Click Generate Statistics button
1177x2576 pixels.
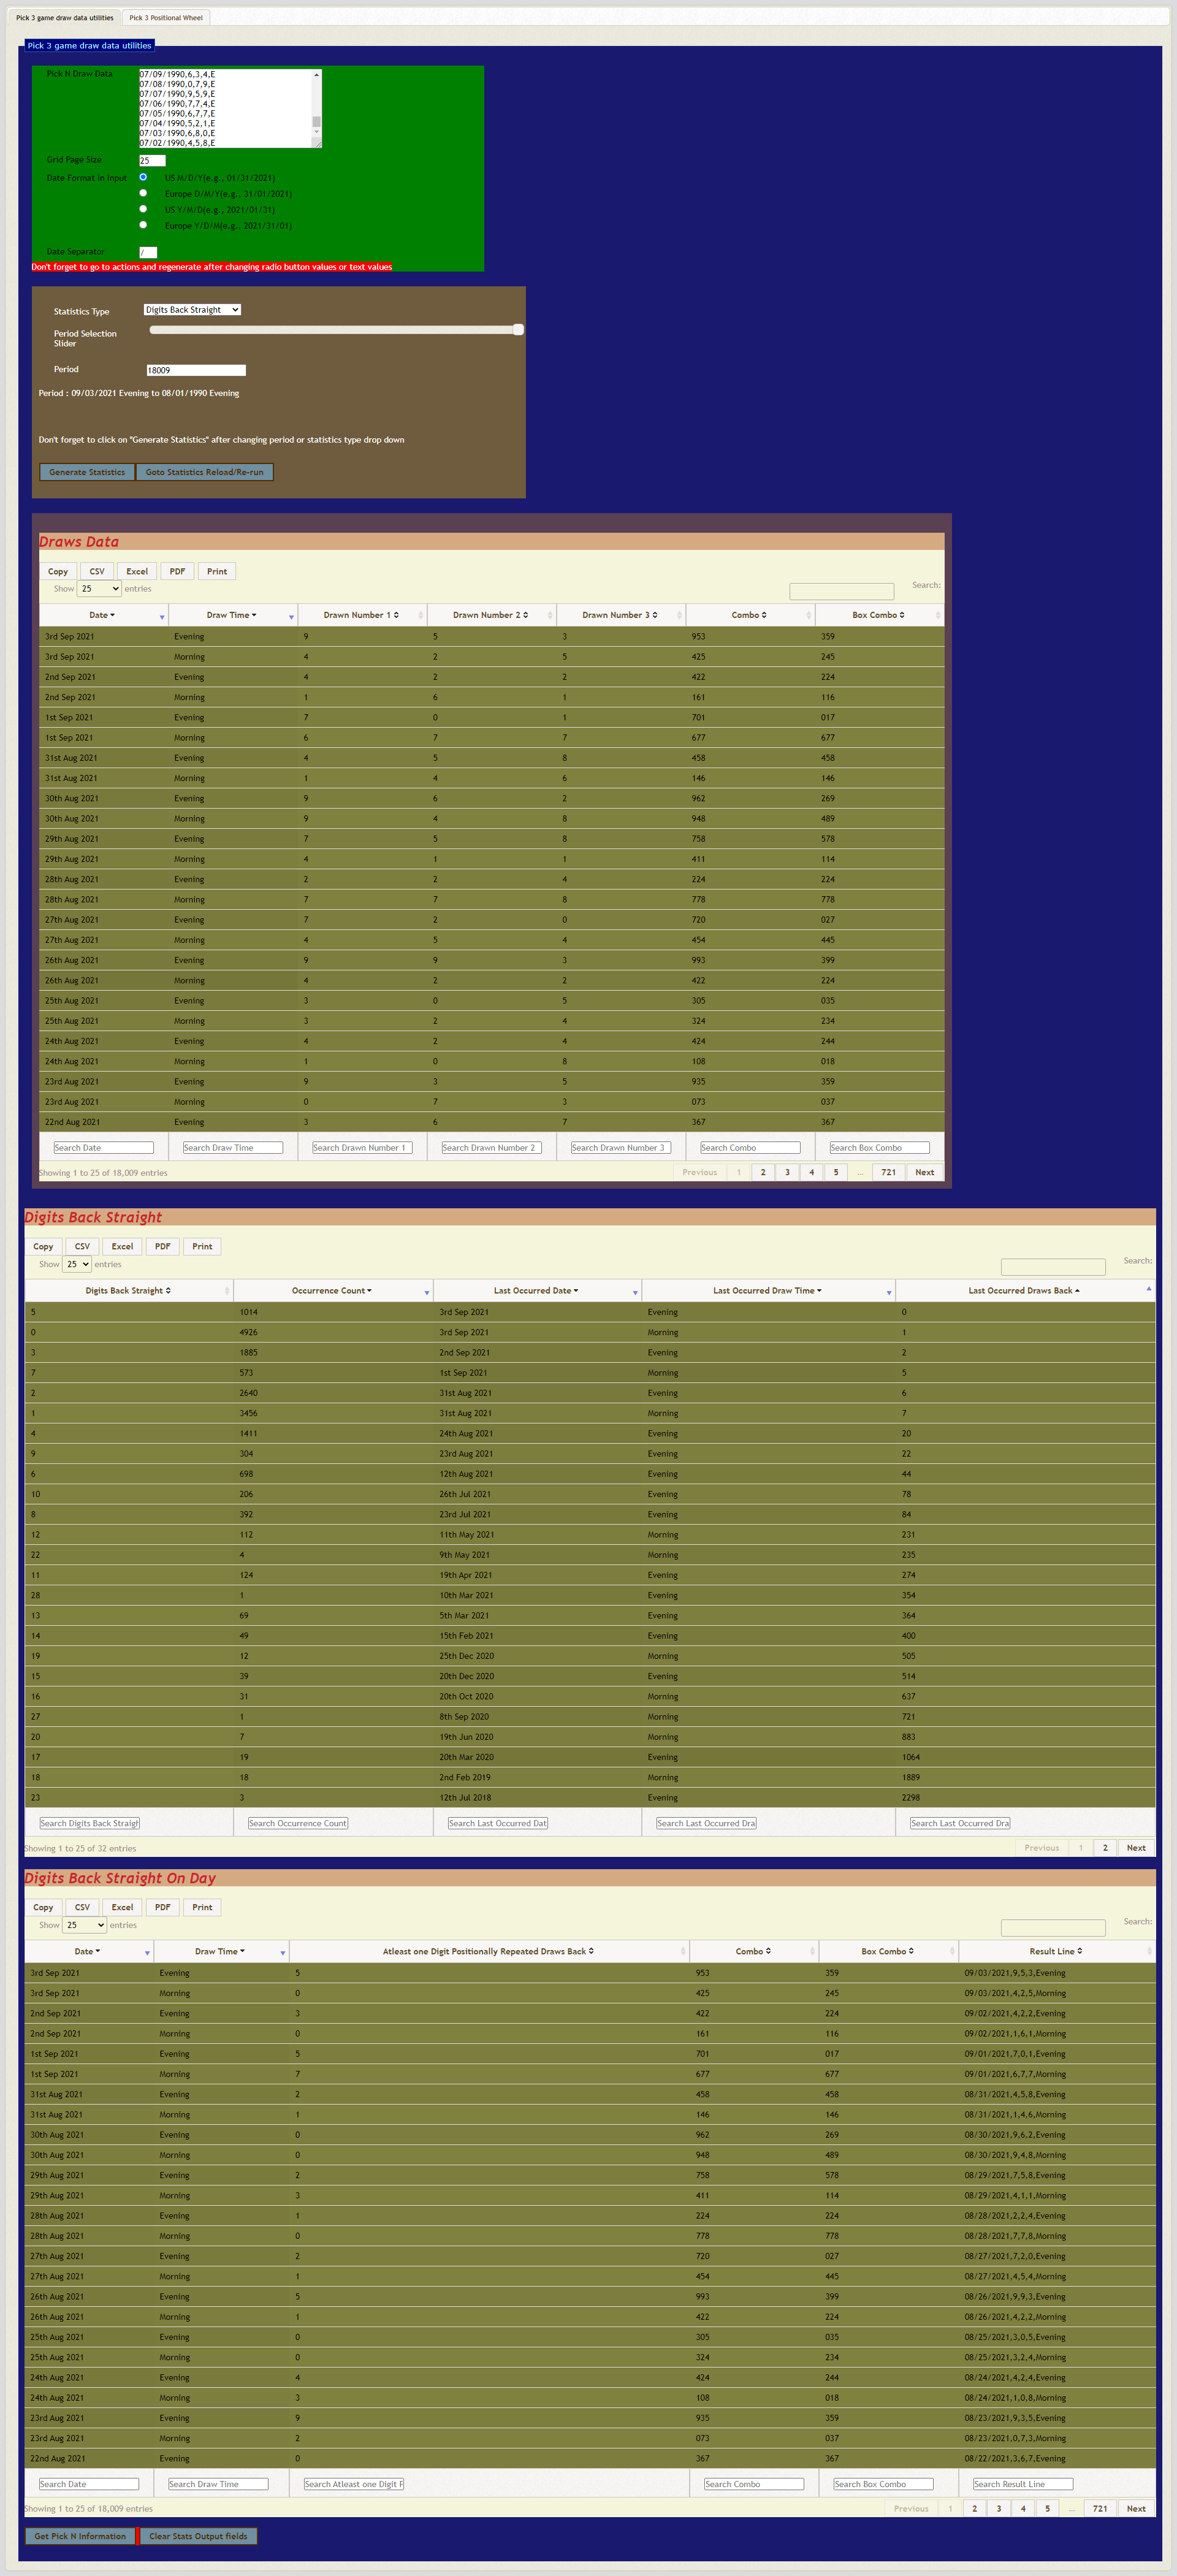(x=87, y=472)
